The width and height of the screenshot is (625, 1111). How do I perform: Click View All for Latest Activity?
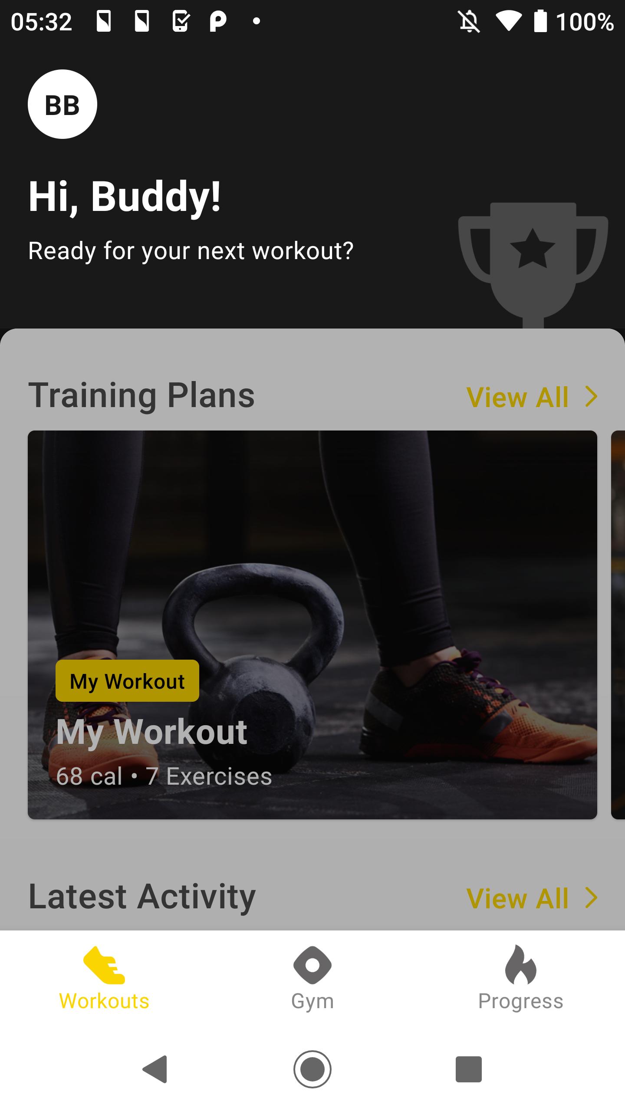click(517, 898)
